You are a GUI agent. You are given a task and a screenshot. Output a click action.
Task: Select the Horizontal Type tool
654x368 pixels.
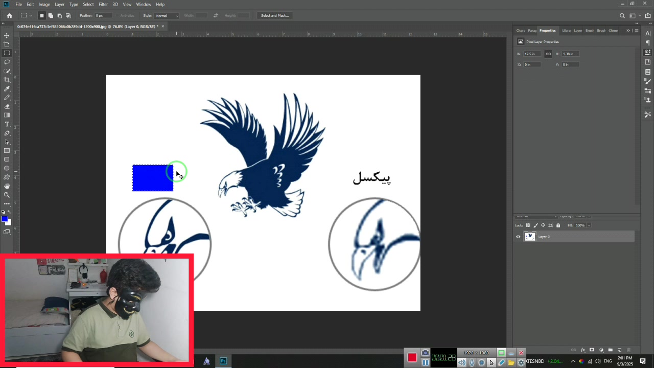click(7, 124)
